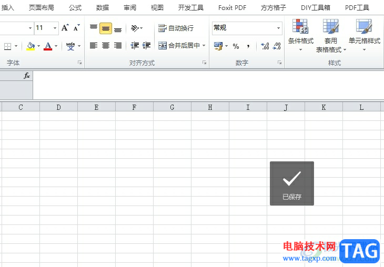Screen dimensions: 384x267
Task: Open 方方格子 tab
Action: click(274, 8)
